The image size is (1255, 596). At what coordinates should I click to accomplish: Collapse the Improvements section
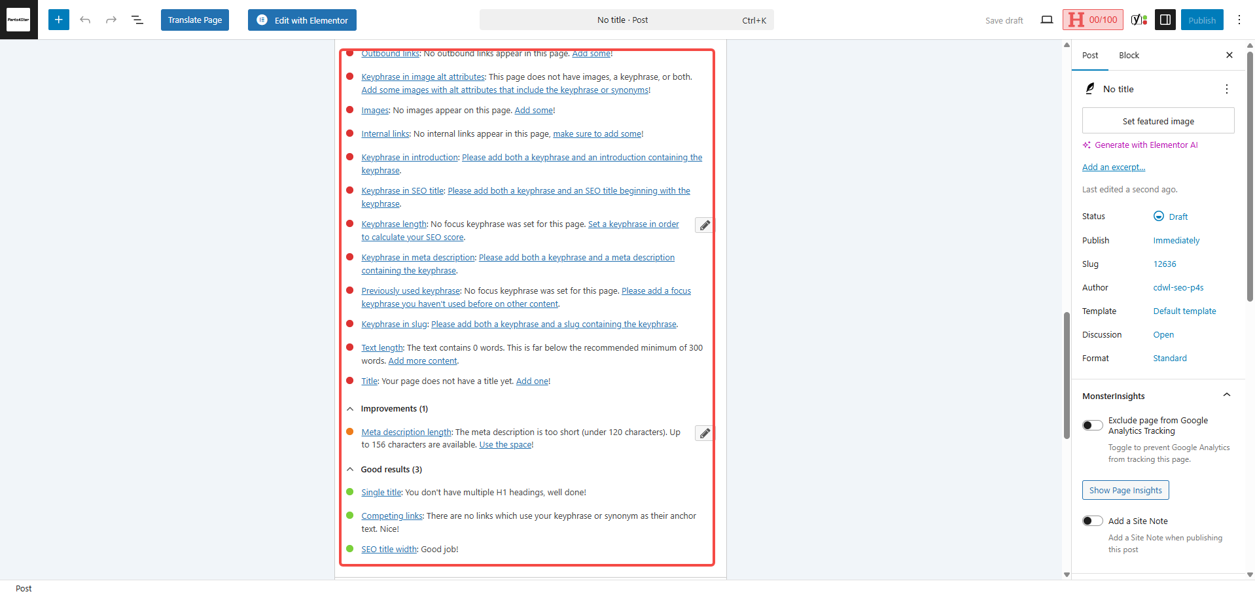click(351, 409)
